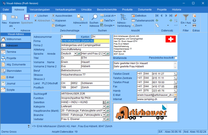Image resolution: width=208 pixels, height=135 pixels.
Task: Click the green right arrow in Datensatz
Action: [x=171, y=21]
